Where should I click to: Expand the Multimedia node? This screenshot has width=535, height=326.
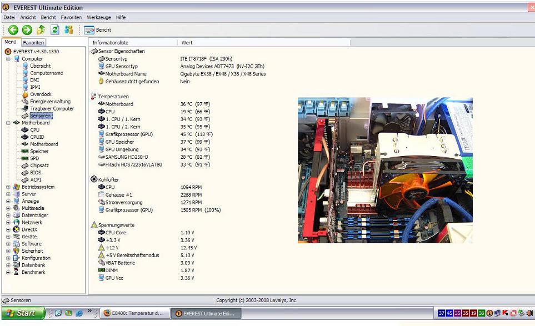click(x=8, y=208)
